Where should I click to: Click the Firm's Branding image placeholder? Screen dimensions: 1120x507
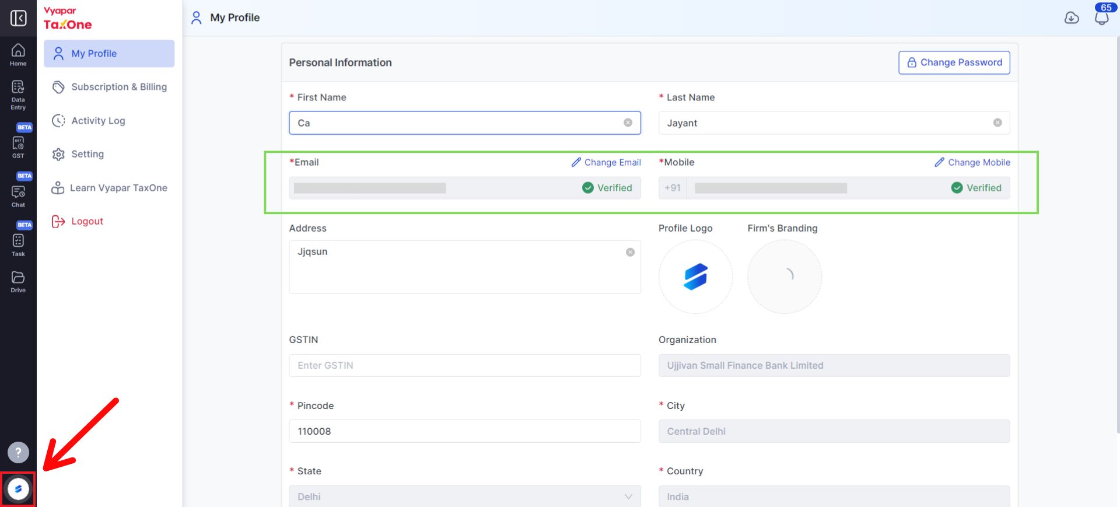[785, 277]
